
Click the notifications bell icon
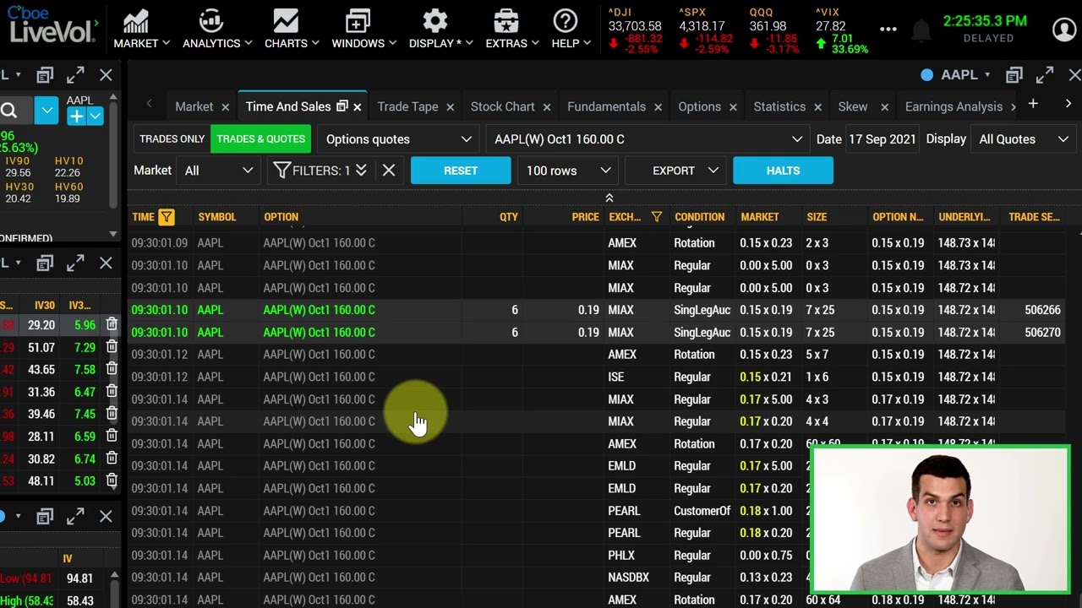pyautogui.click(x=921, y=30)
